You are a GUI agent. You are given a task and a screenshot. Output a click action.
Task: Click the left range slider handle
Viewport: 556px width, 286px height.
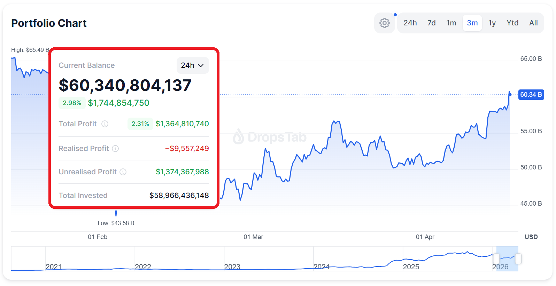click(x=496, y=259)
